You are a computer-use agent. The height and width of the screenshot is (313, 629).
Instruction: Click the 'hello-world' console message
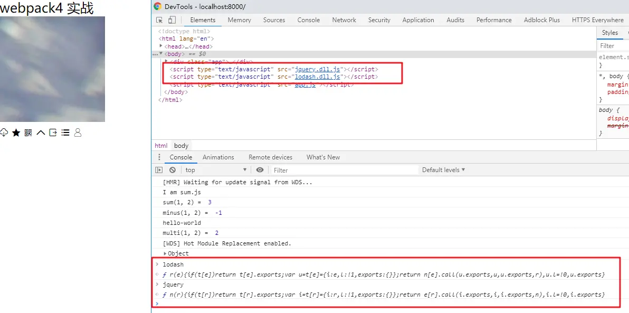(x=182, y=223)
